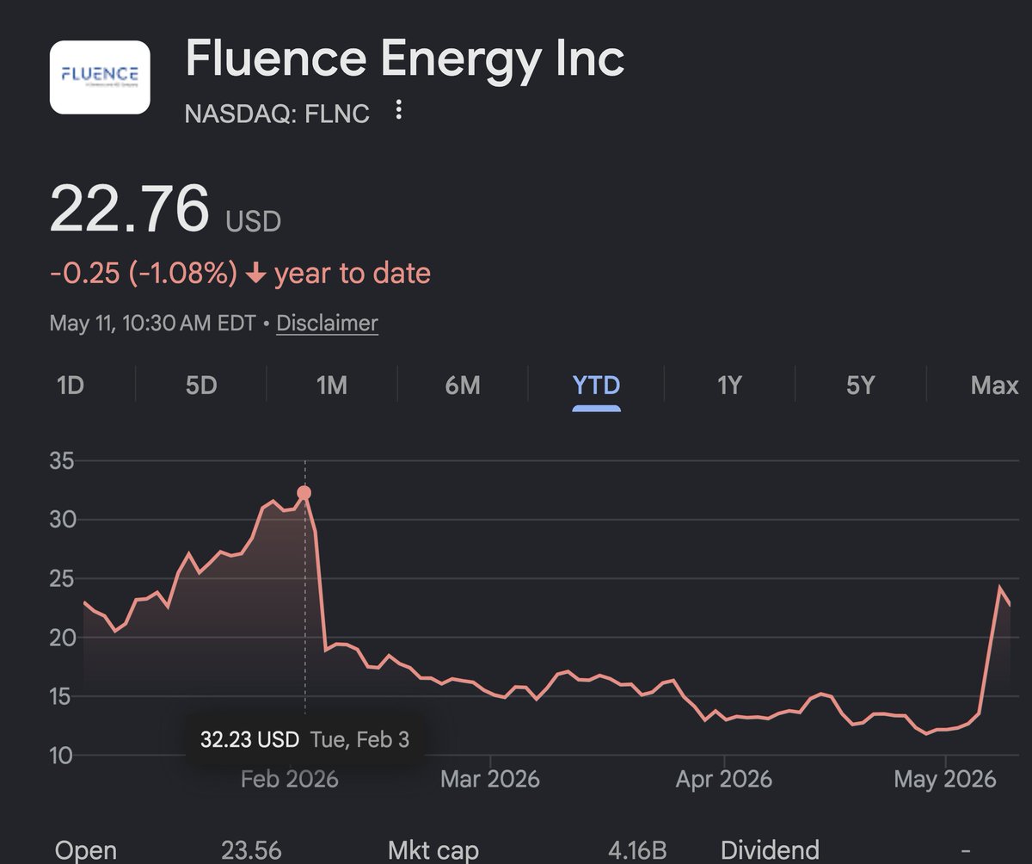Click the Fluence Energy Inc title
This screenshot has width=1032, height=864.
405,58
